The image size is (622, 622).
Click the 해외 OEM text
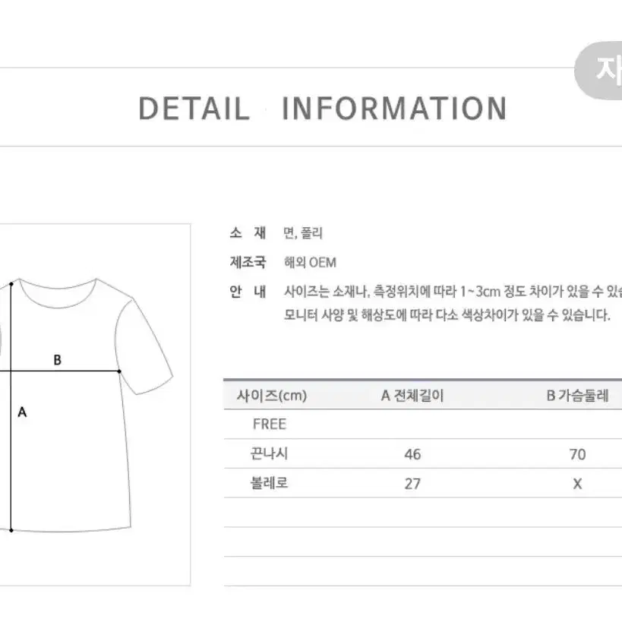(310, 263)
